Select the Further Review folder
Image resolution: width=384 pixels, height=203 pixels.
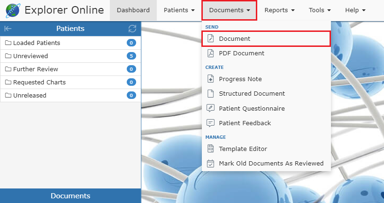tap(36, 69)
